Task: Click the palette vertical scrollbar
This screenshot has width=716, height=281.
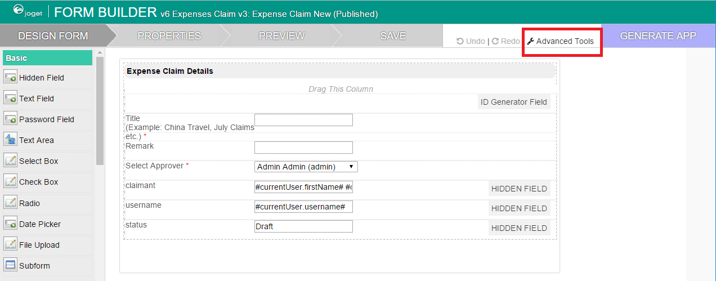Action: coord(100,113)
